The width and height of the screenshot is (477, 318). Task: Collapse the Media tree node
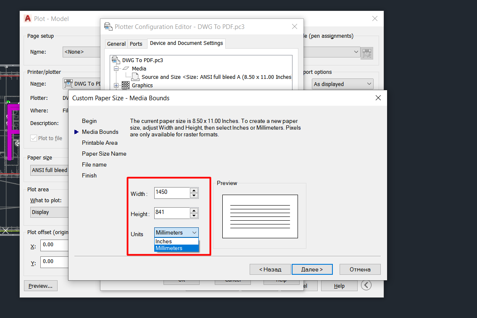pos(116,69)
